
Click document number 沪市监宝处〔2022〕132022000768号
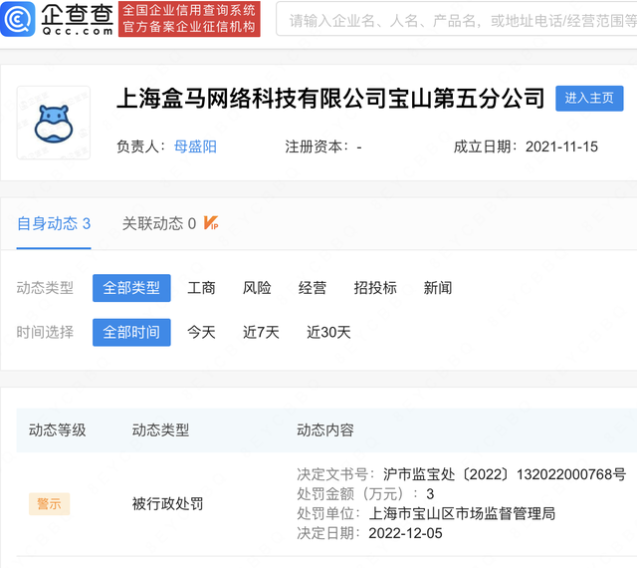coord(505,474)
